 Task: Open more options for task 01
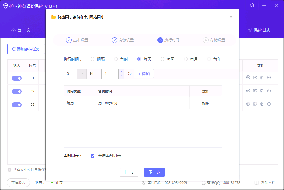(269, 77)
